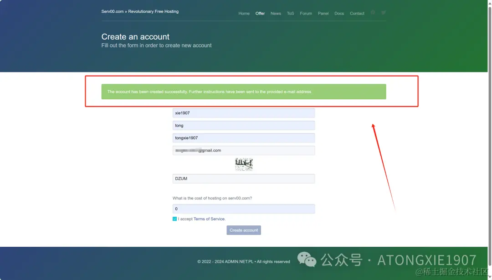Open the News section

click(276, 14)
